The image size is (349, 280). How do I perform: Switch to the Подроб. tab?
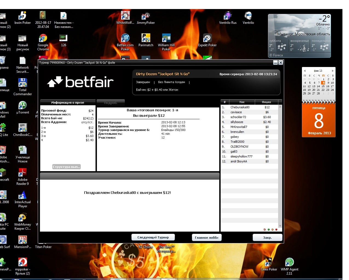pos(111,103)
